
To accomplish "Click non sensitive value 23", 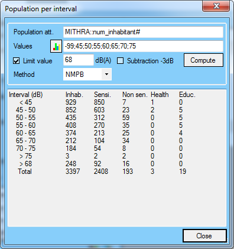I will tap(126, 110).
